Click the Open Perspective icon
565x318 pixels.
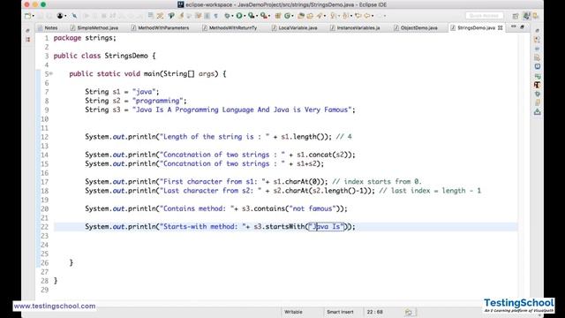tap(516, 16)
